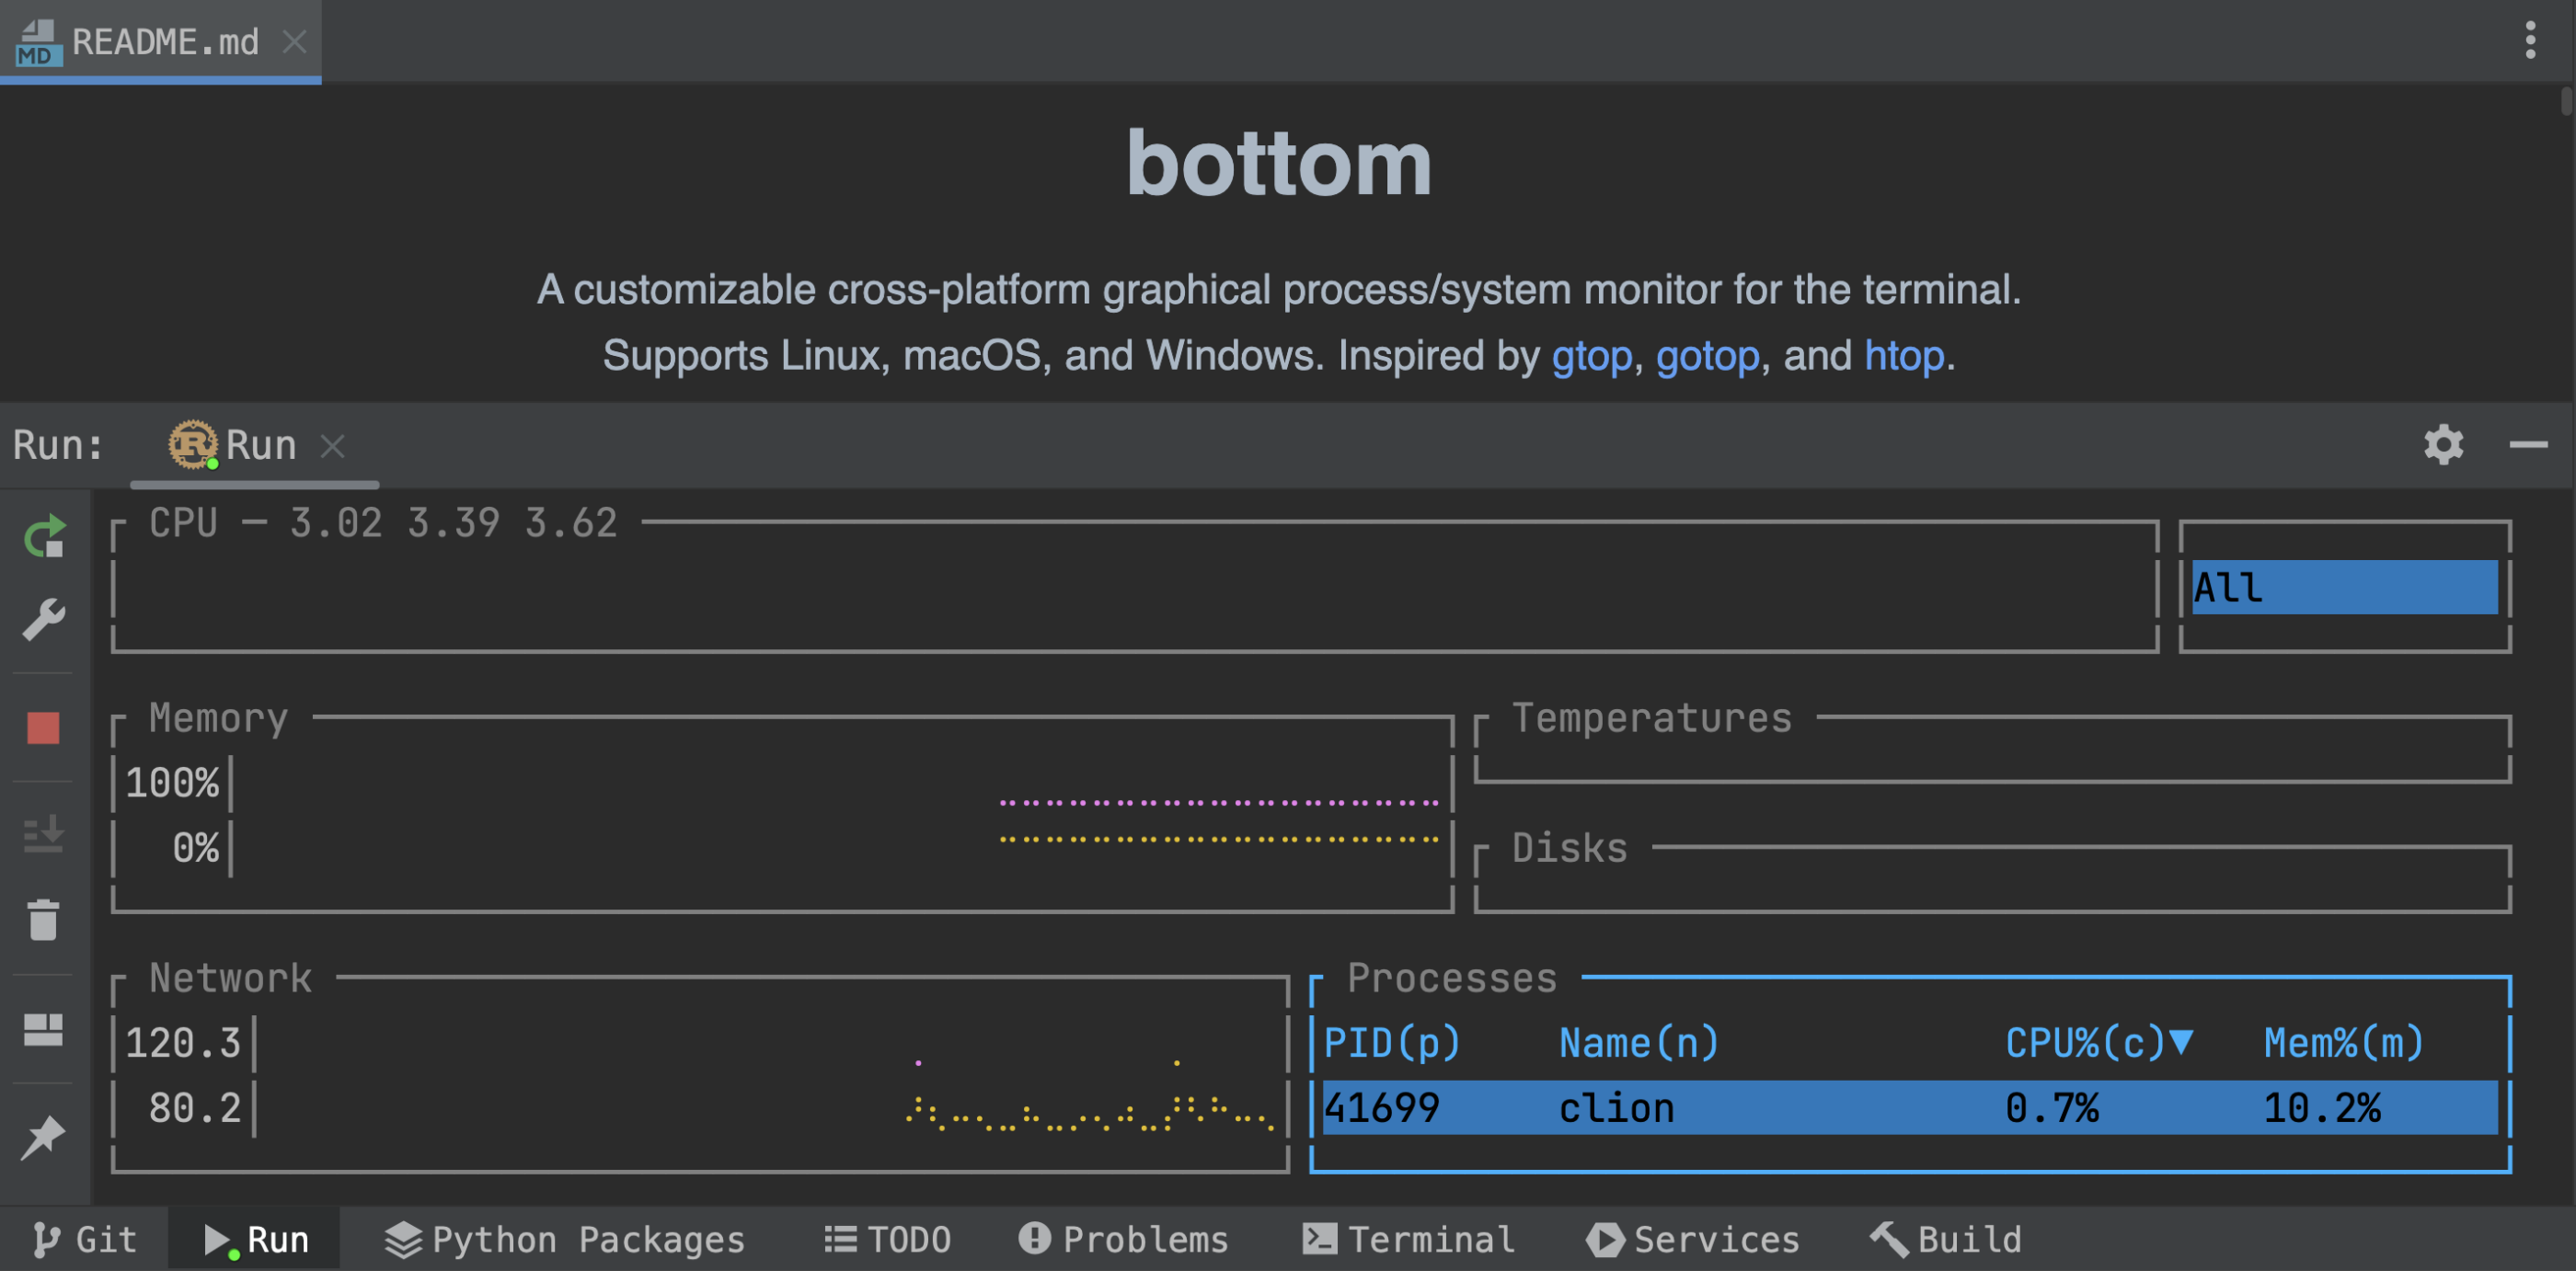Open the TODO tool window

(x=887, y=1240)
